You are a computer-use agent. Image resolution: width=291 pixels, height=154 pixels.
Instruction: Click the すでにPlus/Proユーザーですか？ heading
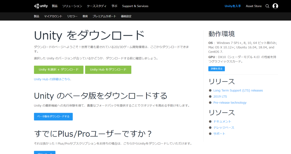[93, 134]
